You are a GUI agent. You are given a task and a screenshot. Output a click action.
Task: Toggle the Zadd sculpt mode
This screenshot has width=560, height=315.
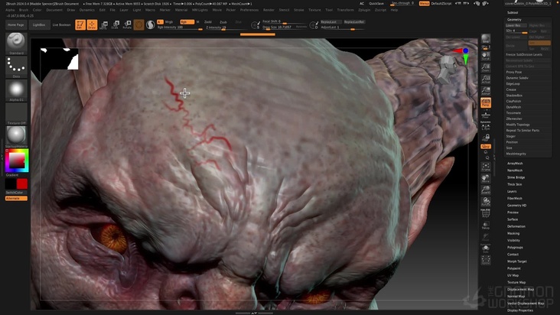[x=208, y=22]
